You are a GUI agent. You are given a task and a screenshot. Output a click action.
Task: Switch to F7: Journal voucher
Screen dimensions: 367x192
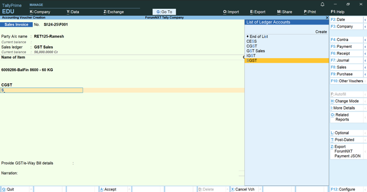tap(346, 60)
